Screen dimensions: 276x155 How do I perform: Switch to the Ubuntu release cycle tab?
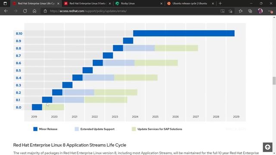191,3
